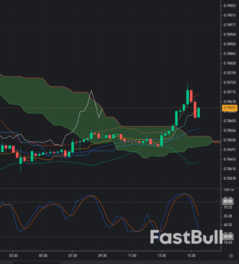Grab the divider between price and oscillator panes
Viewport: 239px width, 264px height.
(110, 188)
